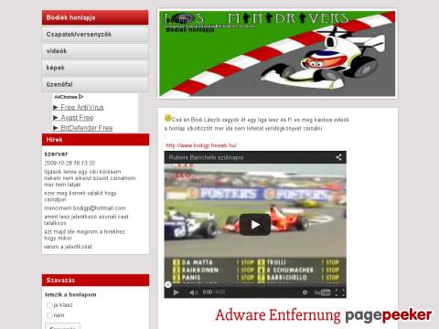
Task: Go to the videók menu item
Action: 95,51
